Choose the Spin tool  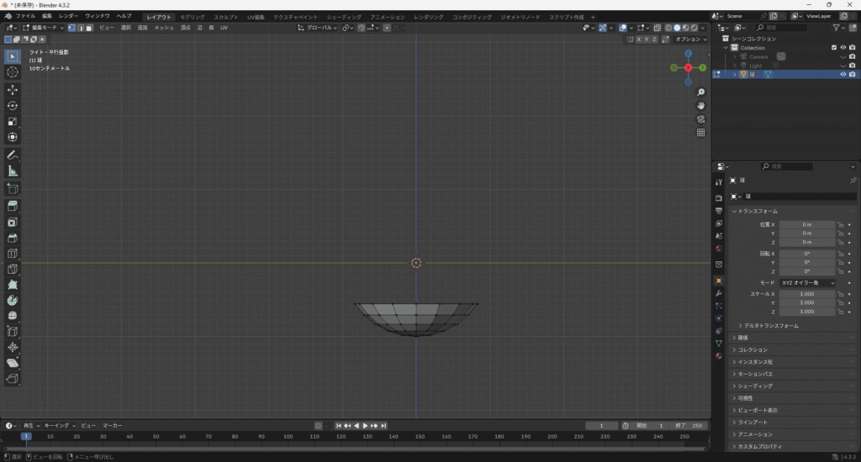(x=12, y=300)
